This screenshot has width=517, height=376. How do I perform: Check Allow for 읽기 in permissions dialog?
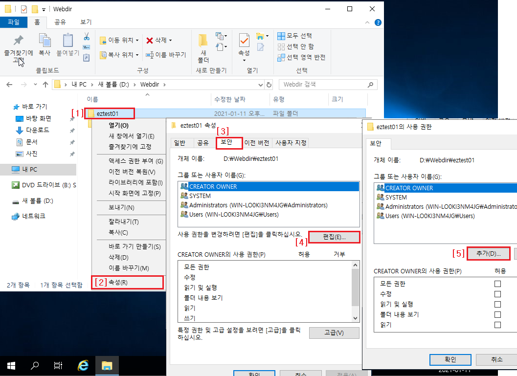[497, 325]
